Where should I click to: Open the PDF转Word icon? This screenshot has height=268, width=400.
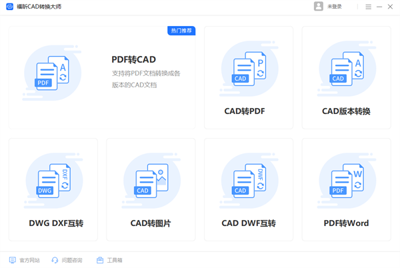click(347, 181)
